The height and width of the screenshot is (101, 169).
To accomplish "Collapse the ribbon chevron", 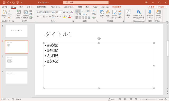I will pyautogui.click(x=167, y=21).
